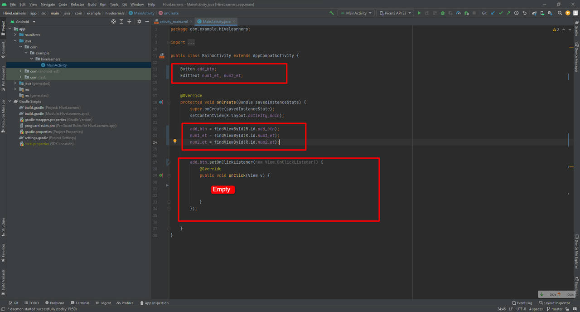Expand the manifests folder
The width and height of the screenshot is (580, 312).
click(x=15, y=35)
